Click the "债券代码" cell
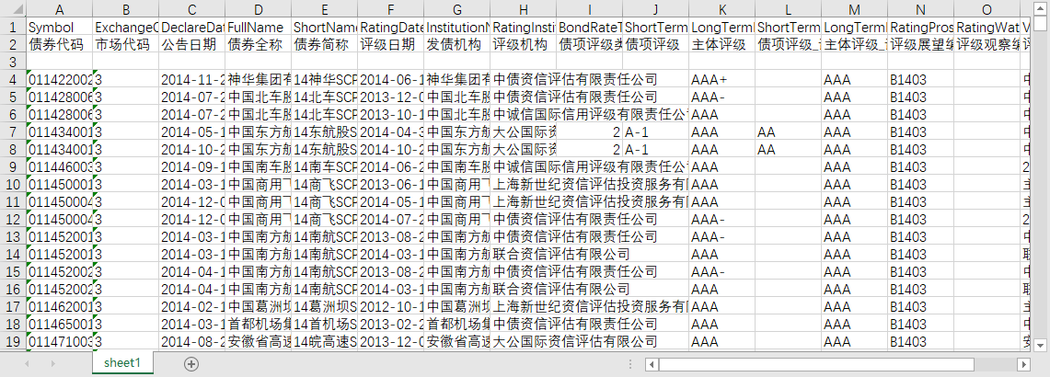 pyautogui.click(x=60, y=45)
